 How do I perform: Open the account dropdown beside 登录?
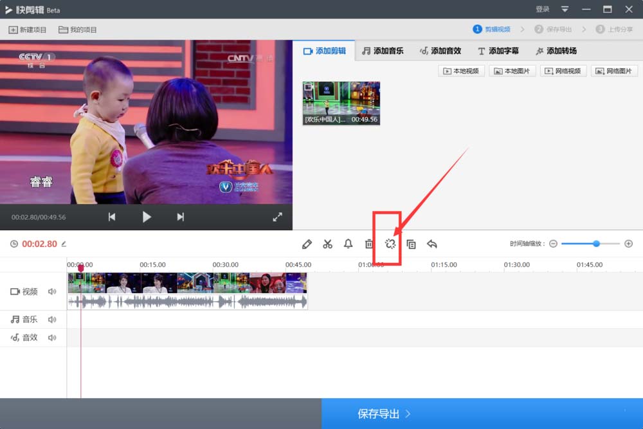pos(565,9)
